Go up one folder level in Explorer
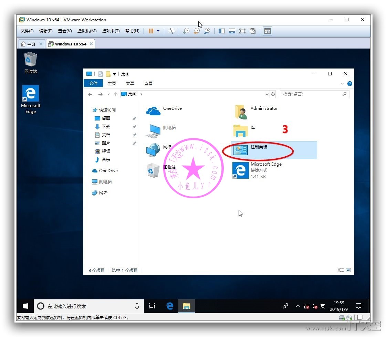This screenshot has height=337, width=387. [x=115, y=94]
